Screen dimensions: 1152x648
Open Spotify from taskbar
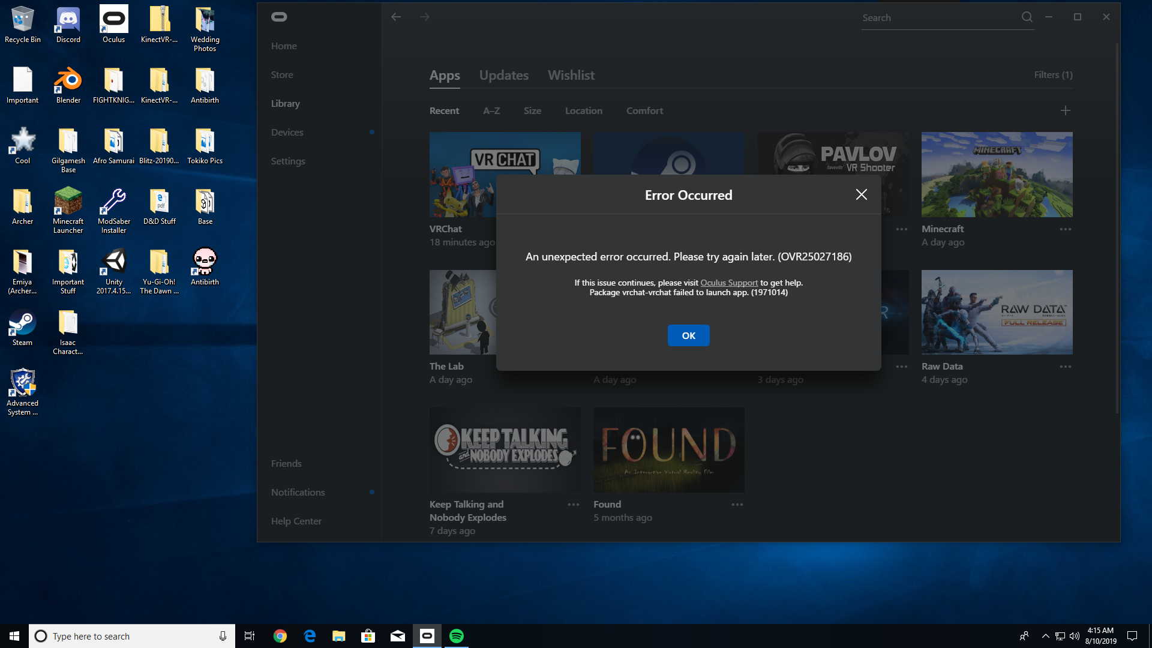(457, 636)
